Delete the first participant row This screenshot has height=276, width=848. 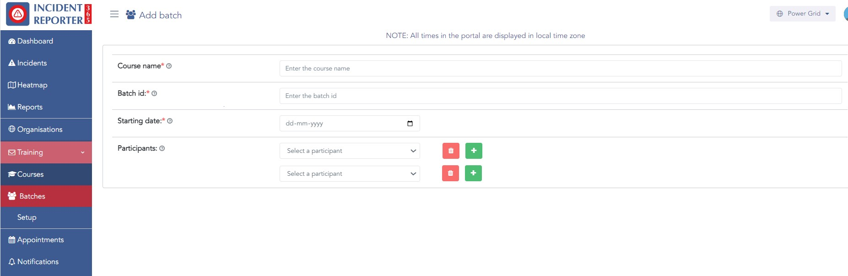pyautogui.click(x=451, y=151)
